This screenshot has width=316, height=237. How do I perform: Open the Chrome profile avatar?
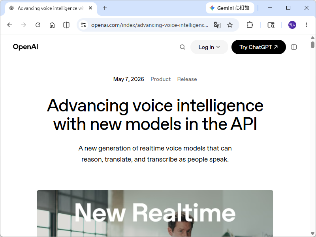tap(292, 25)
